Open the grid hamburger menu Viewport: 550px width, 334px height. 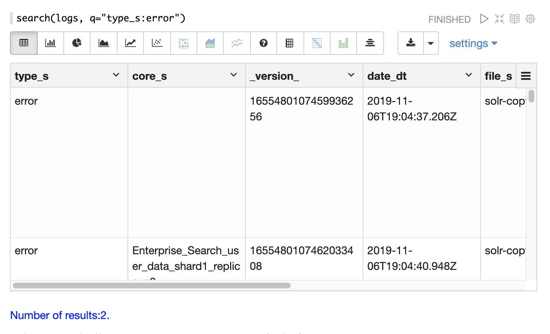coord(526,76)
